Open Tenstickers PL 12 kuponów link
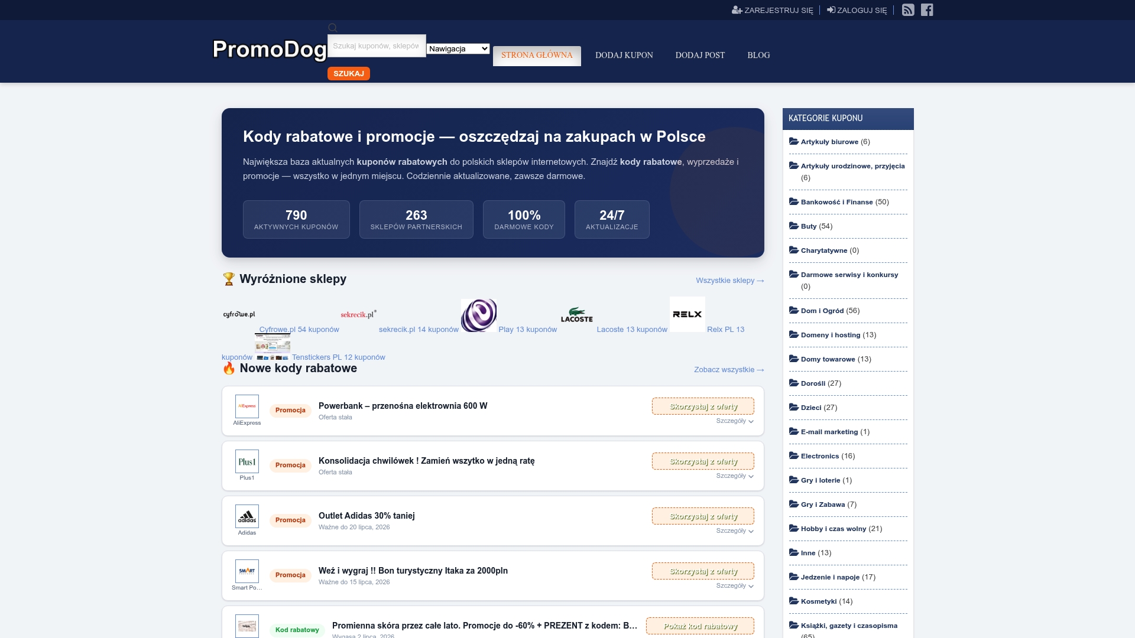The image size is (1135, 638). click(x=338, y=357)
